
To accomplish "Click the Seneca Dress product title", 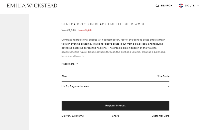I will tap(103, 24).
